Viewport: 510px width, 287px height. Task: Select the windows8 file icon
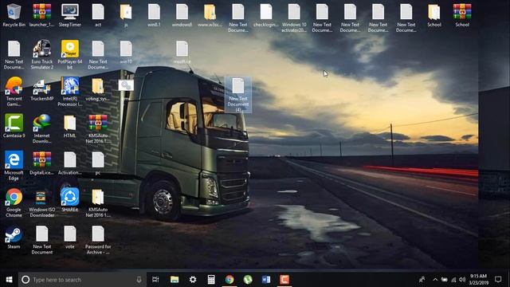click(x=182, y=15)
